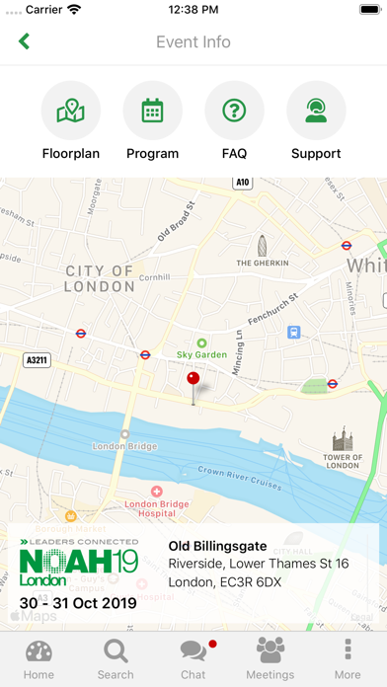This screenshot has height=687, width=387.
Task: Tap the FAQ question mark icon
Action: pyautogui.click(x=235, y=111)
